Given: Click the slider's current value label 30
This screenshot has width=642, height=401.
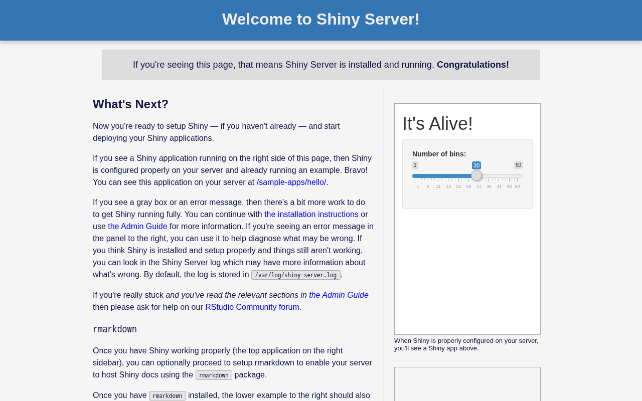Looking at the screenshot, I should click(476, 165).
